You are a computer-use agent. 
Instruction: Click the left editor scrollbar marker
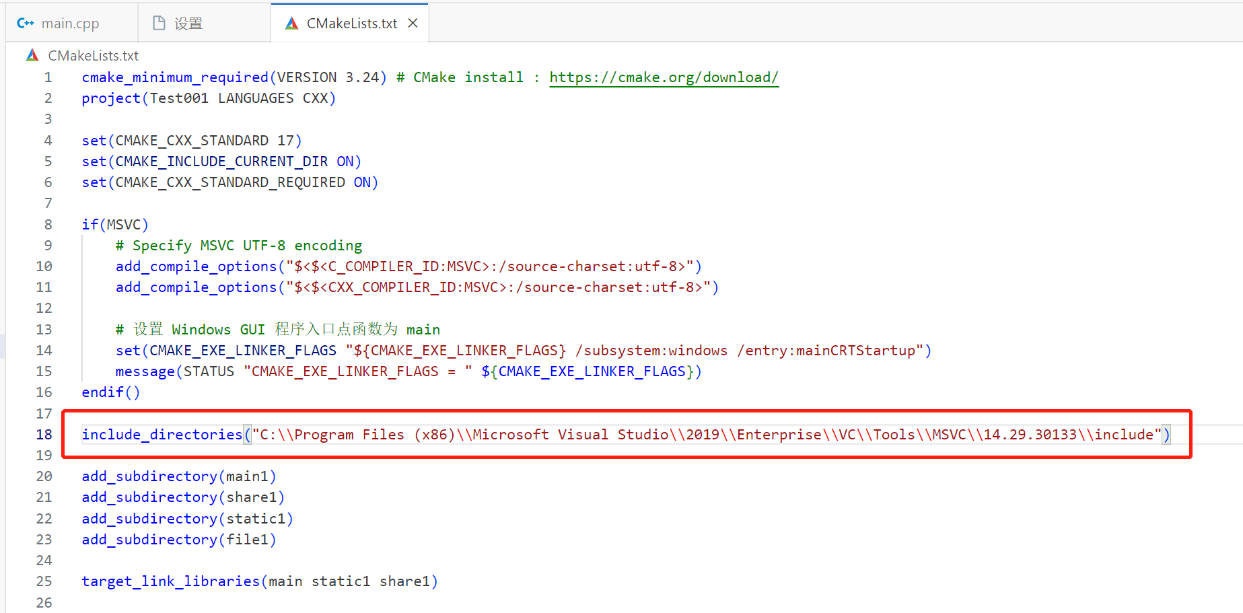3,345
